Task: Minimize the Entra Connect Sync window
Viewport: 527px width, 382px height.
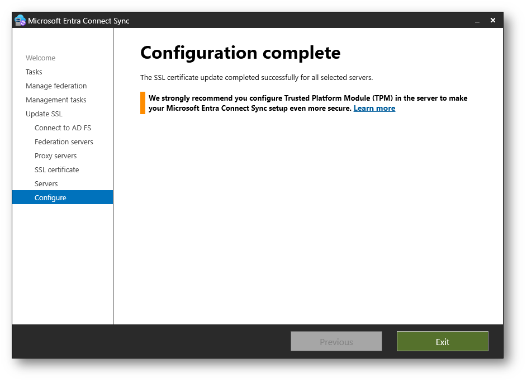Action: [477, 21]
